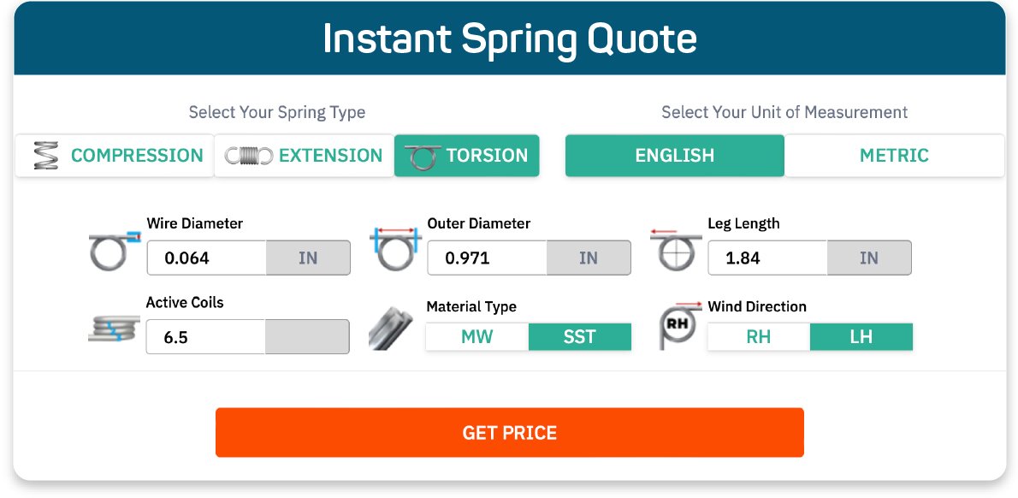The height and width of the screenshot is (498, 1018).
Task: Click the wind direction RH icon
Action: click(x=678, y=326)
